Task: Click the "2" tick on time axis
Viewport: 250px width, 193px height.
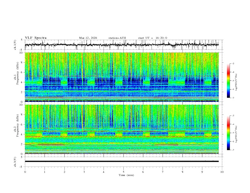Action: pos(64,172)
